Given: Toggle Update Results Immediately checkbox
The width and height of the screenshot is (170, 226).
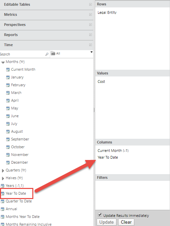Looking at the screenshot, I should coord(100,215).
